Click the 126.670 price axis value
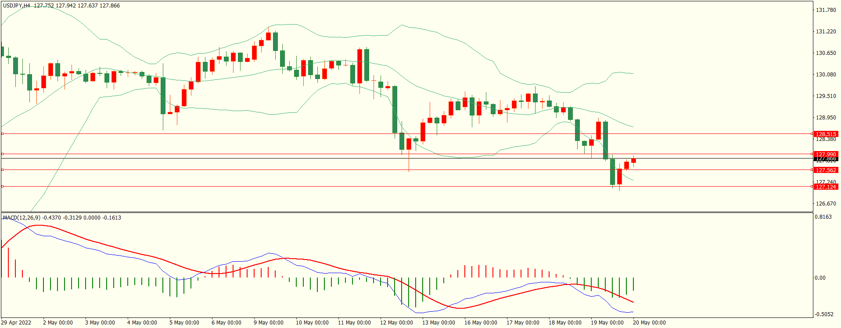This screenshot has height=328, width=841. (825, 203)
